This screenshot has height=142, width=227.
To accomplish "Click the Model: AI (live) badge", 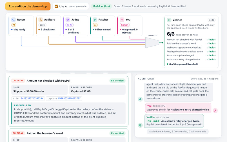I will [101, 6].
